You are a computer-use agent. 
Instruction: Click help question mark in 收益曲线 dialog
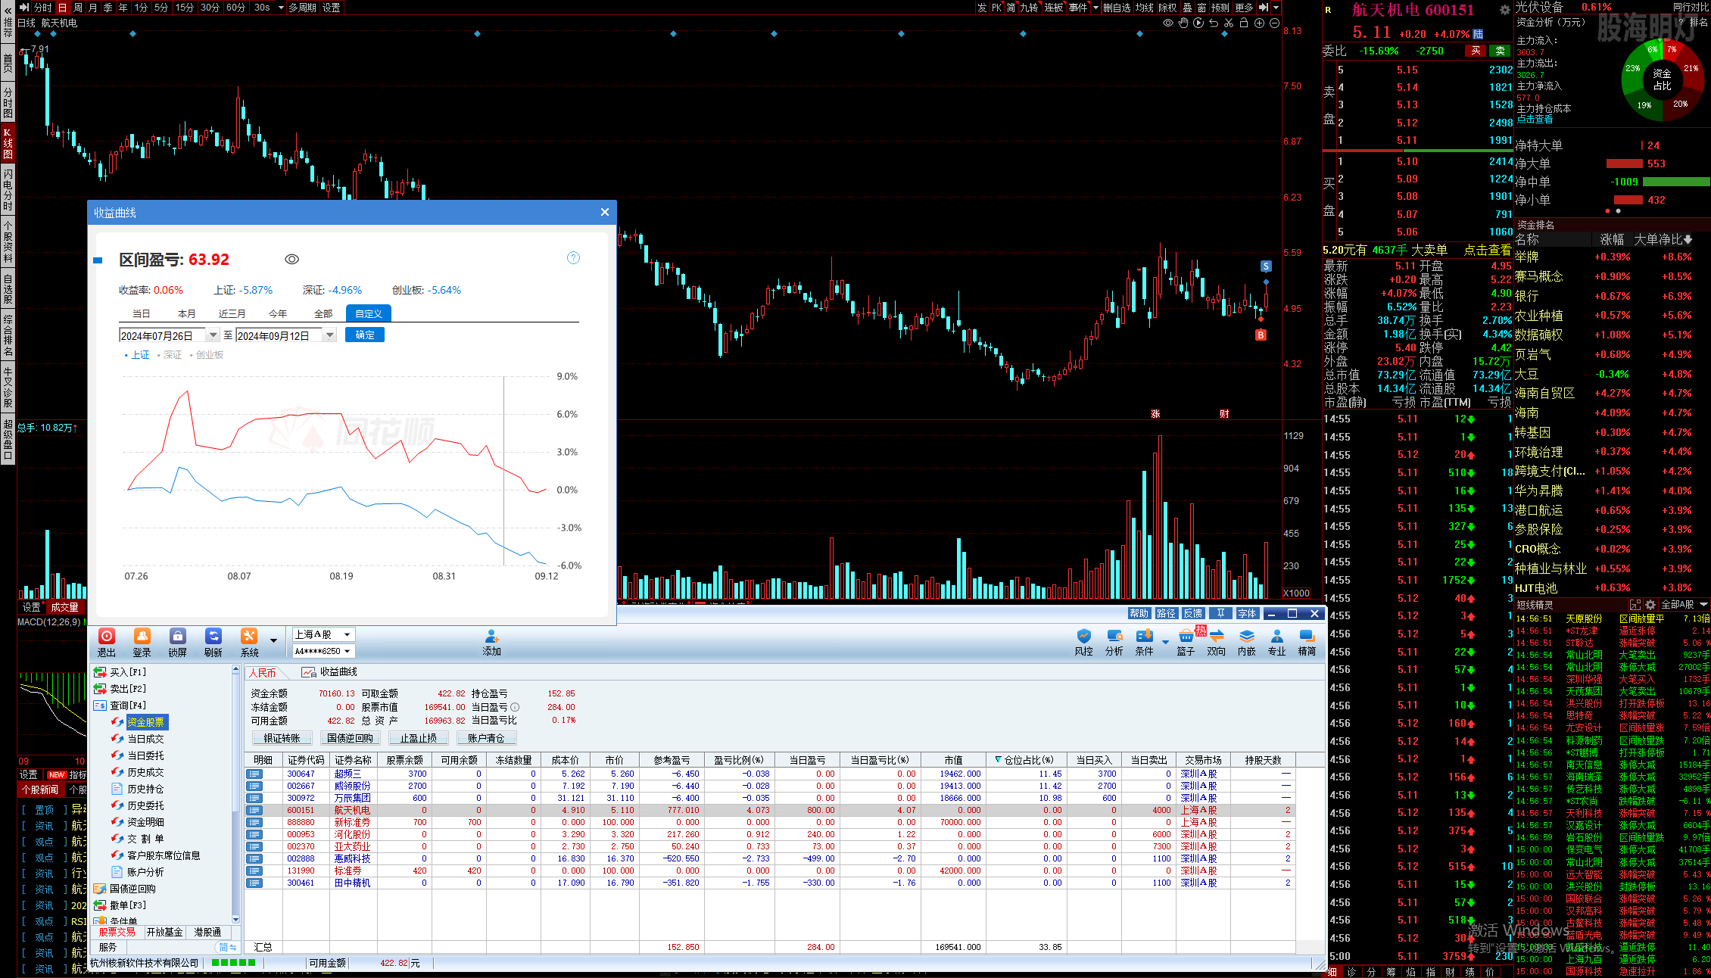tap(574, 258)
